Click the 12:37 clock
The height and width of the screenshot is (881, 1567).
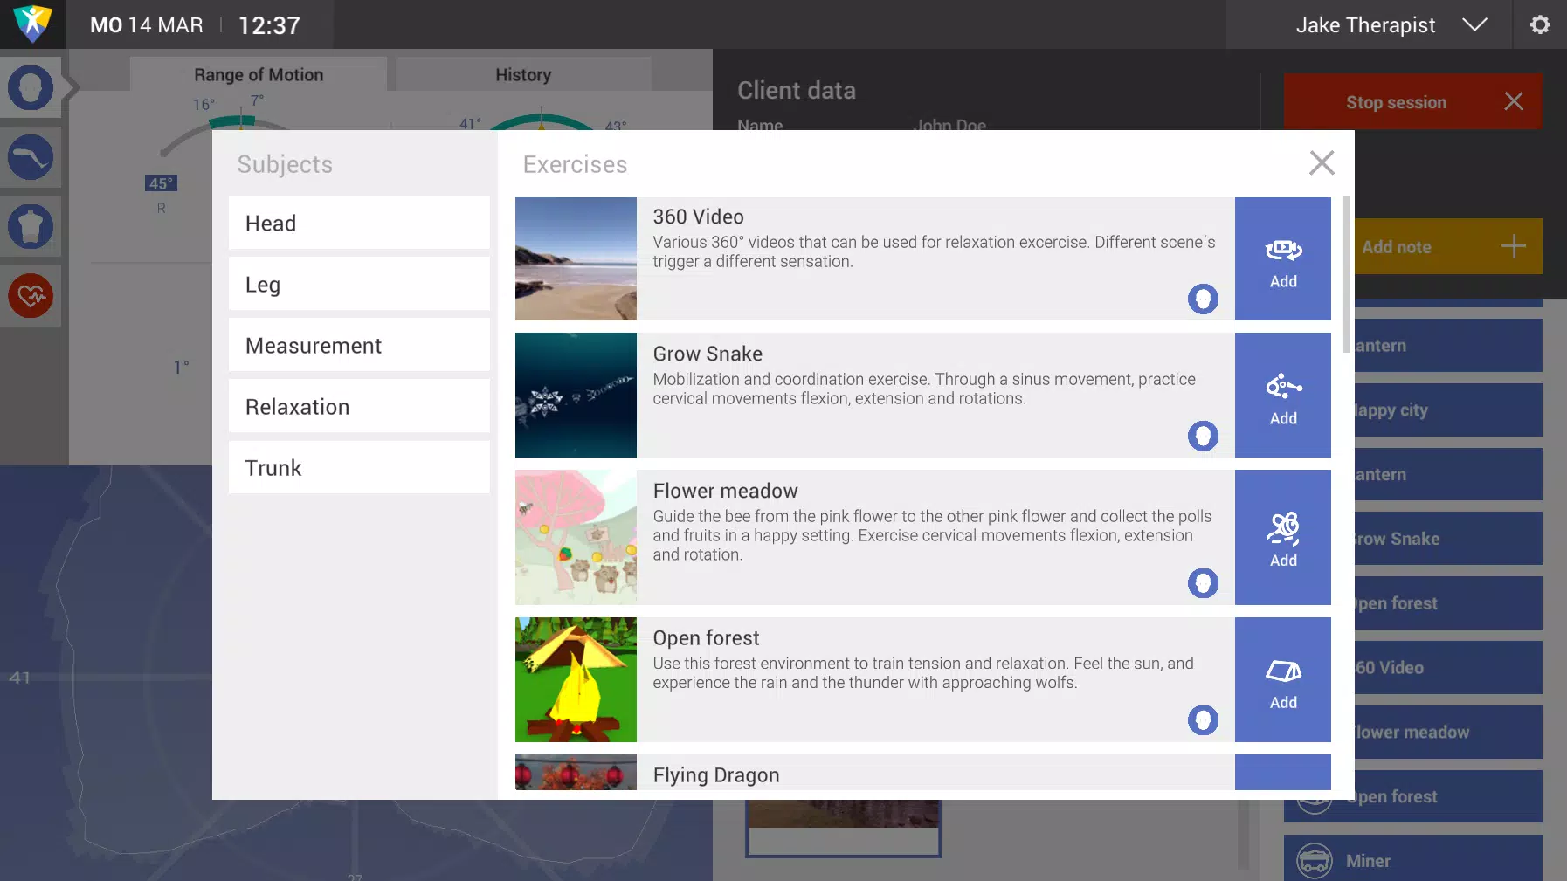(269, 25)
